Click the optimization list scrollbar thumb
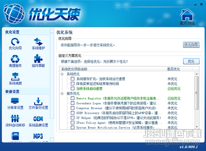Viewport: 206px width, 151px height. pyautogui.click(x=197, y=93)
